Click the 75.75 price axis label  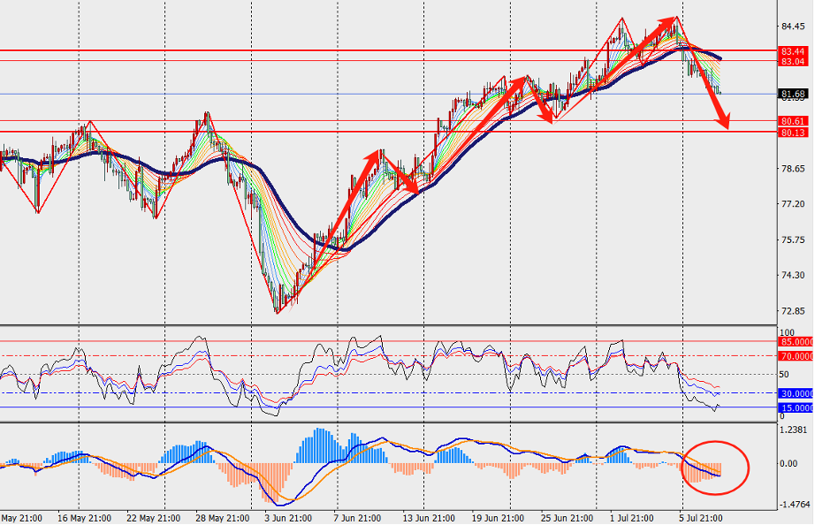(793, 240)
